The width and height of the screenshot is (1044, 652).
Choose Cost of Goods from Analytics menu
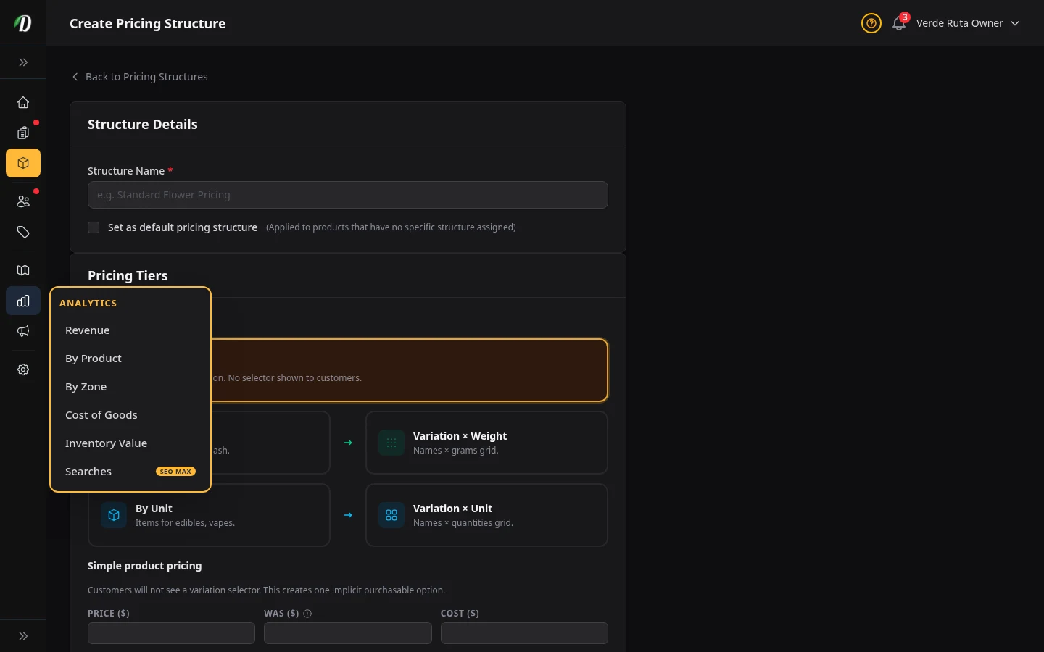(x=101, y=414)
